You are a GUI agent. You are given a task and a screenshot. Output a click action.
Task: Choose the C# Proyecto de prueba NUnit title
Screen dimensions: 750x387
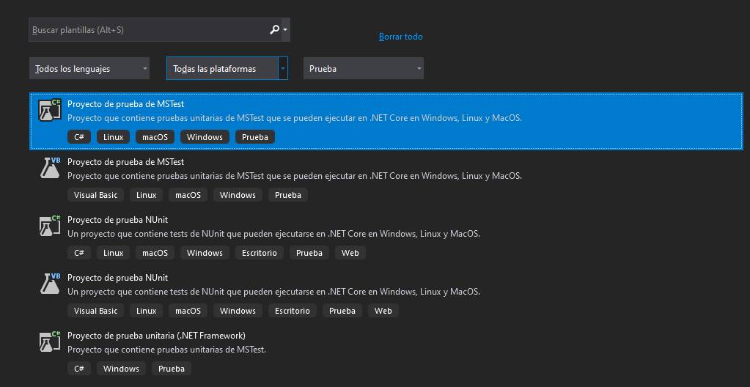coord(117,220)
